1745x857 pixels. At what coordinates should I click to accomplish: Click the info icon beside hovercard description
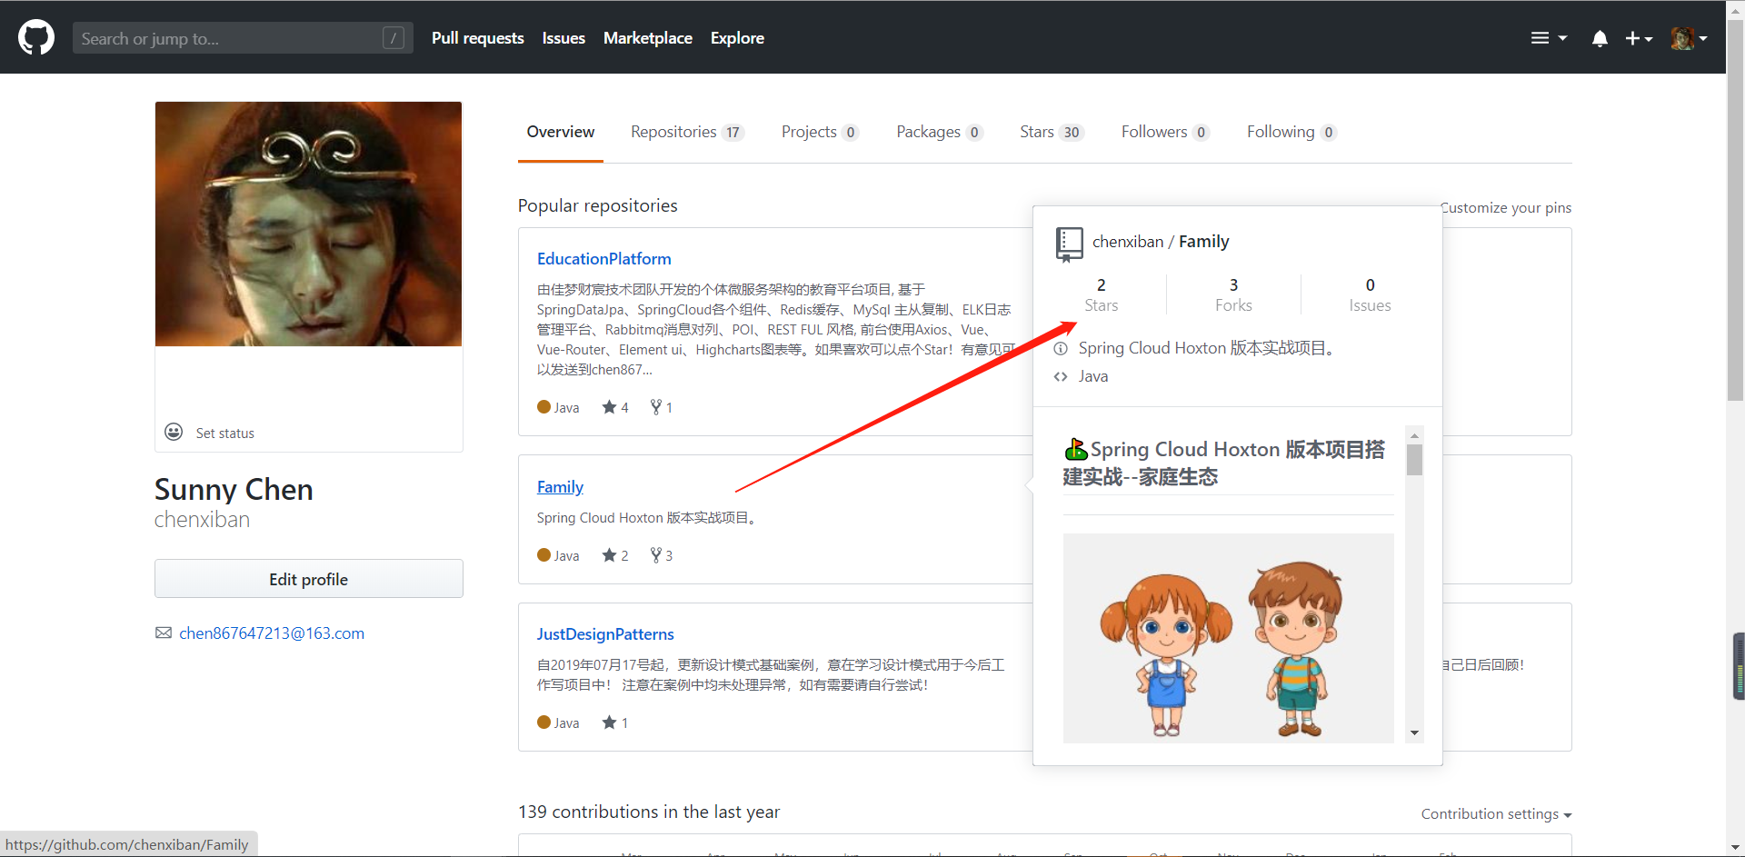(x=1061, y=349)
